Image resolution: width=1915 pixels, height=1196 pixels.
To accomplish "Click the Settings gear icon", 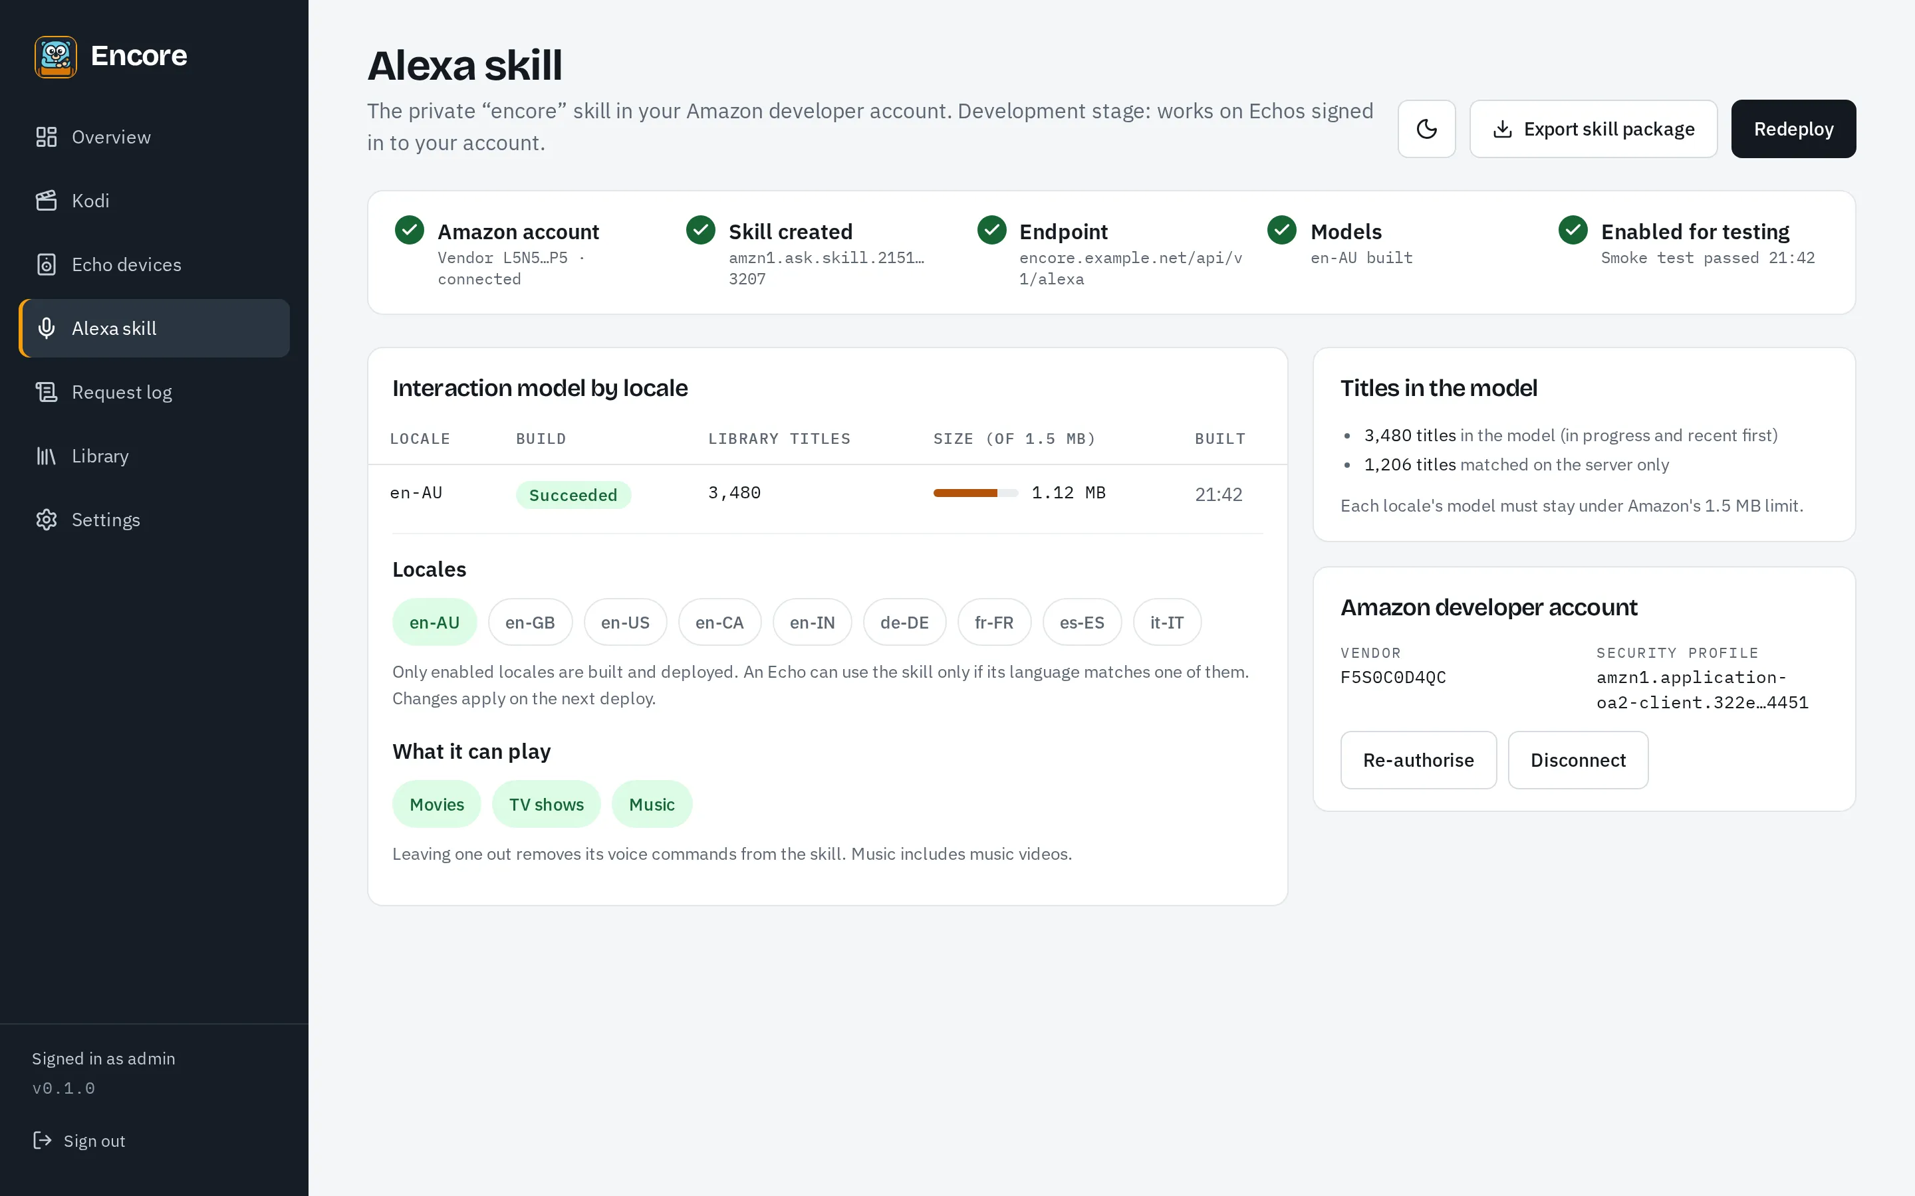I will [x=47, y=520].
